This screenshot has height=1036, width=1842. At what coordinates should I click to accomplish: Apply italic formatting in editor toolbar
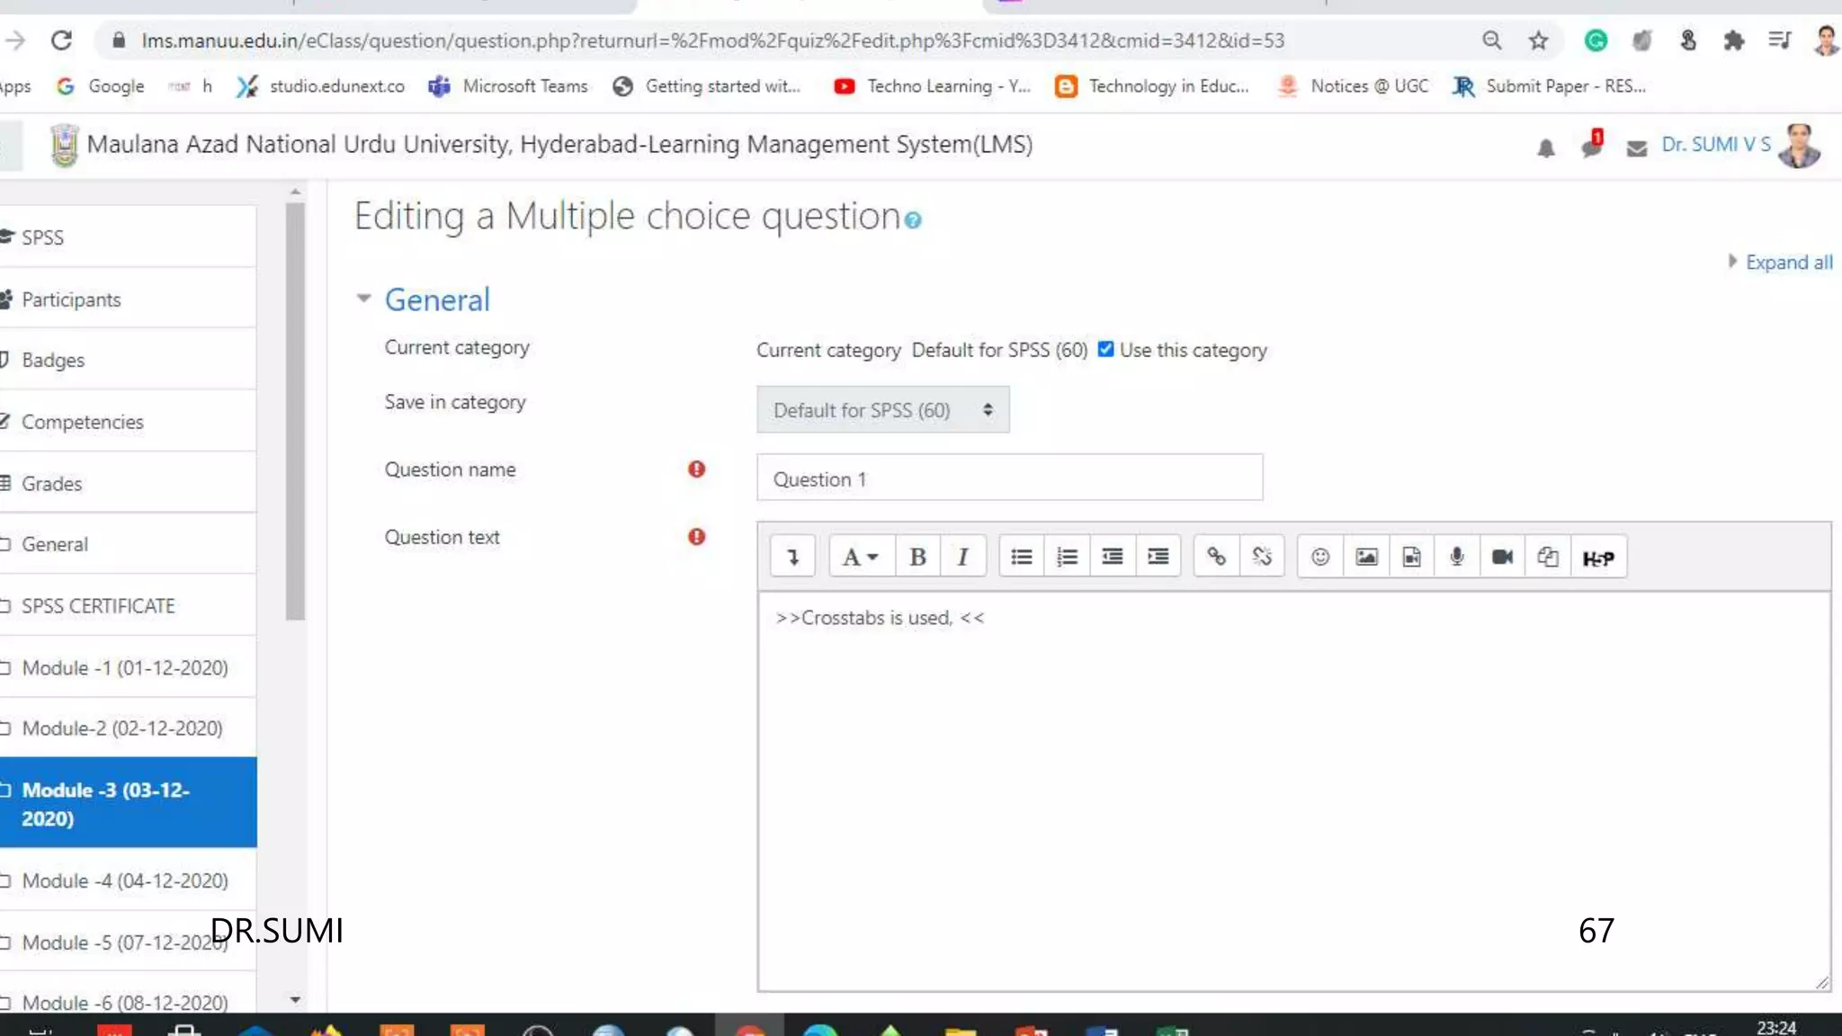[x=962, y=557]
